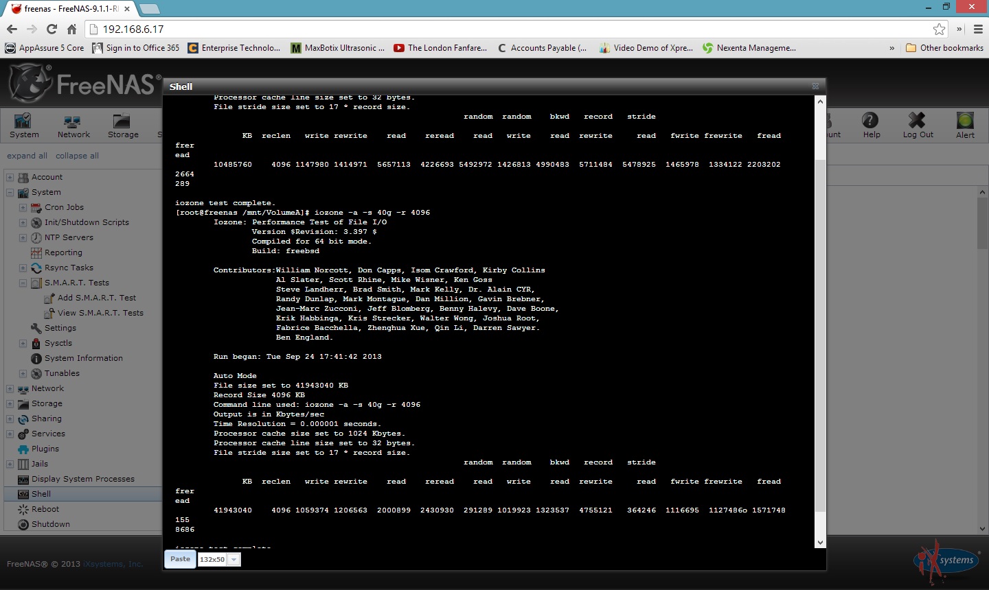Open the System toolbar icon
Viewport: 989px width, 590px height.
point(24,126)
